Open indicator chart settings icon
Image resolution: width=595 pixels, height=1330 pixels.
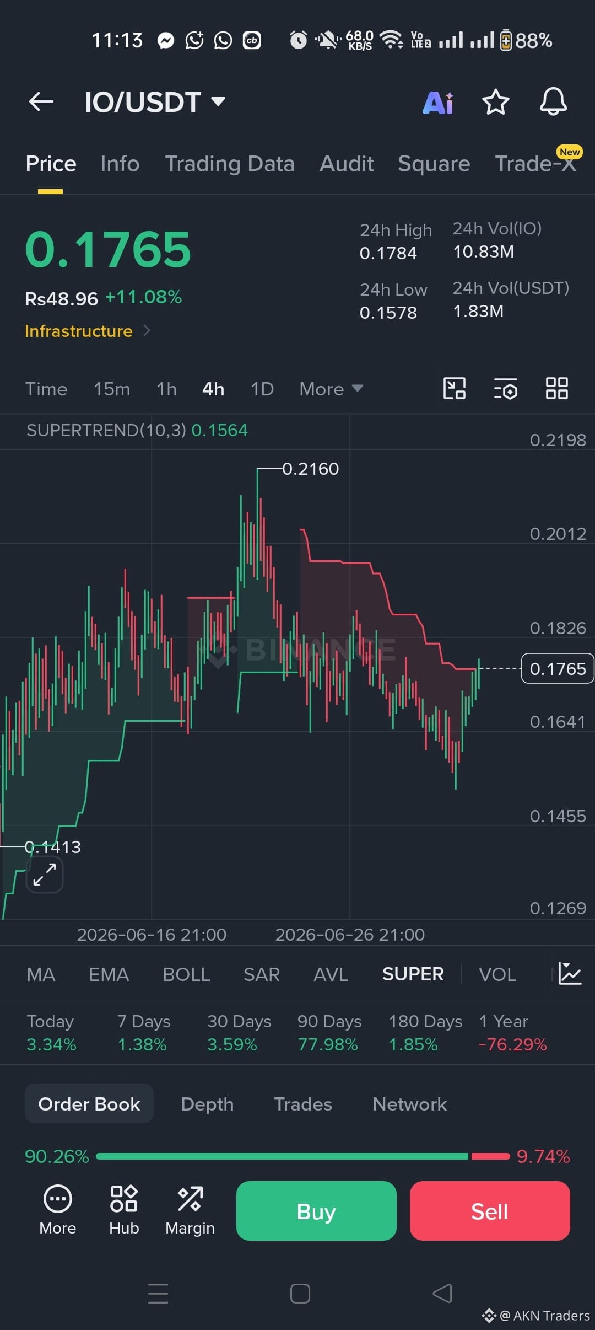point(569,973)
